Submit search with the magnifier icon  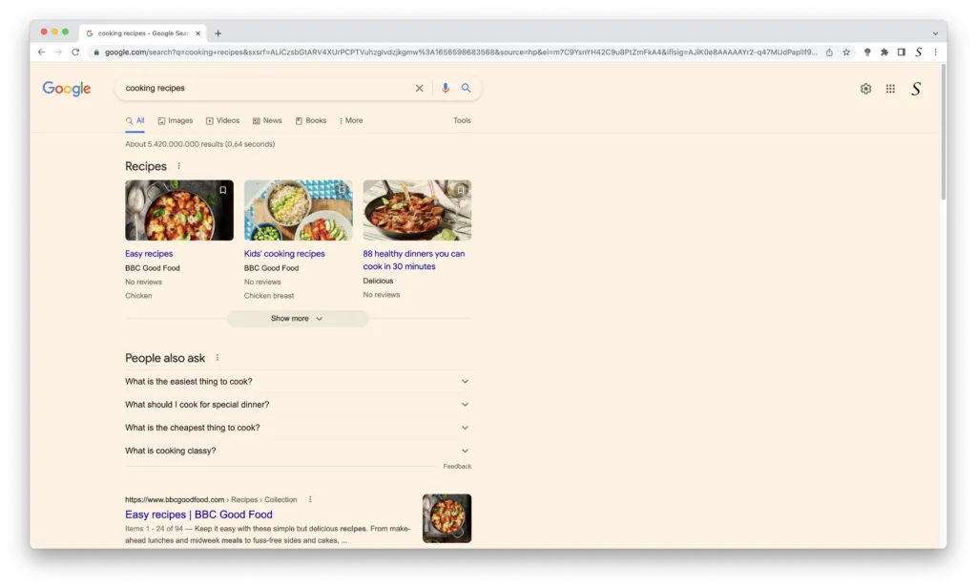point(466,89)
